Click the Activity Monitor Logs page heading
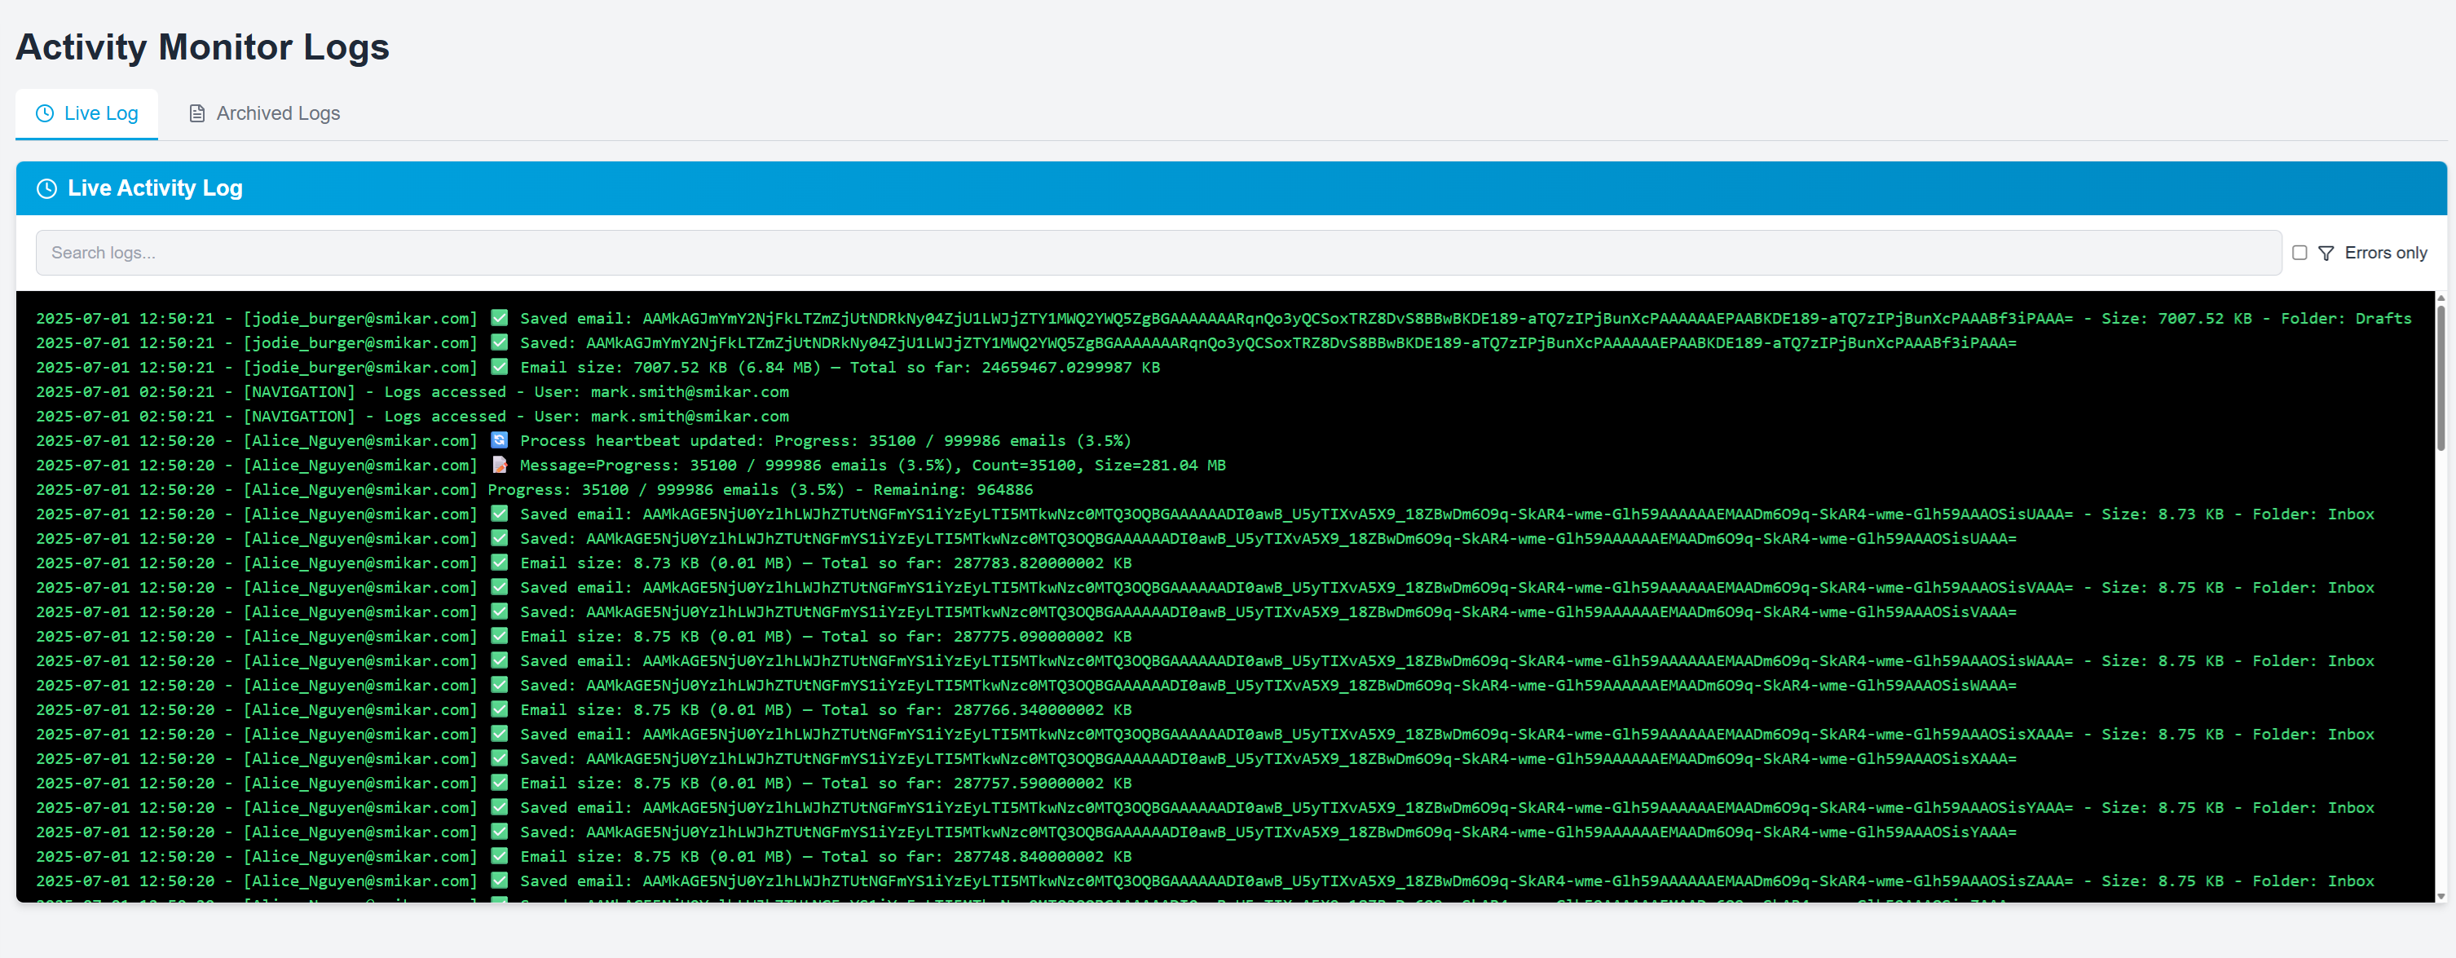 (x=202, y=46)
